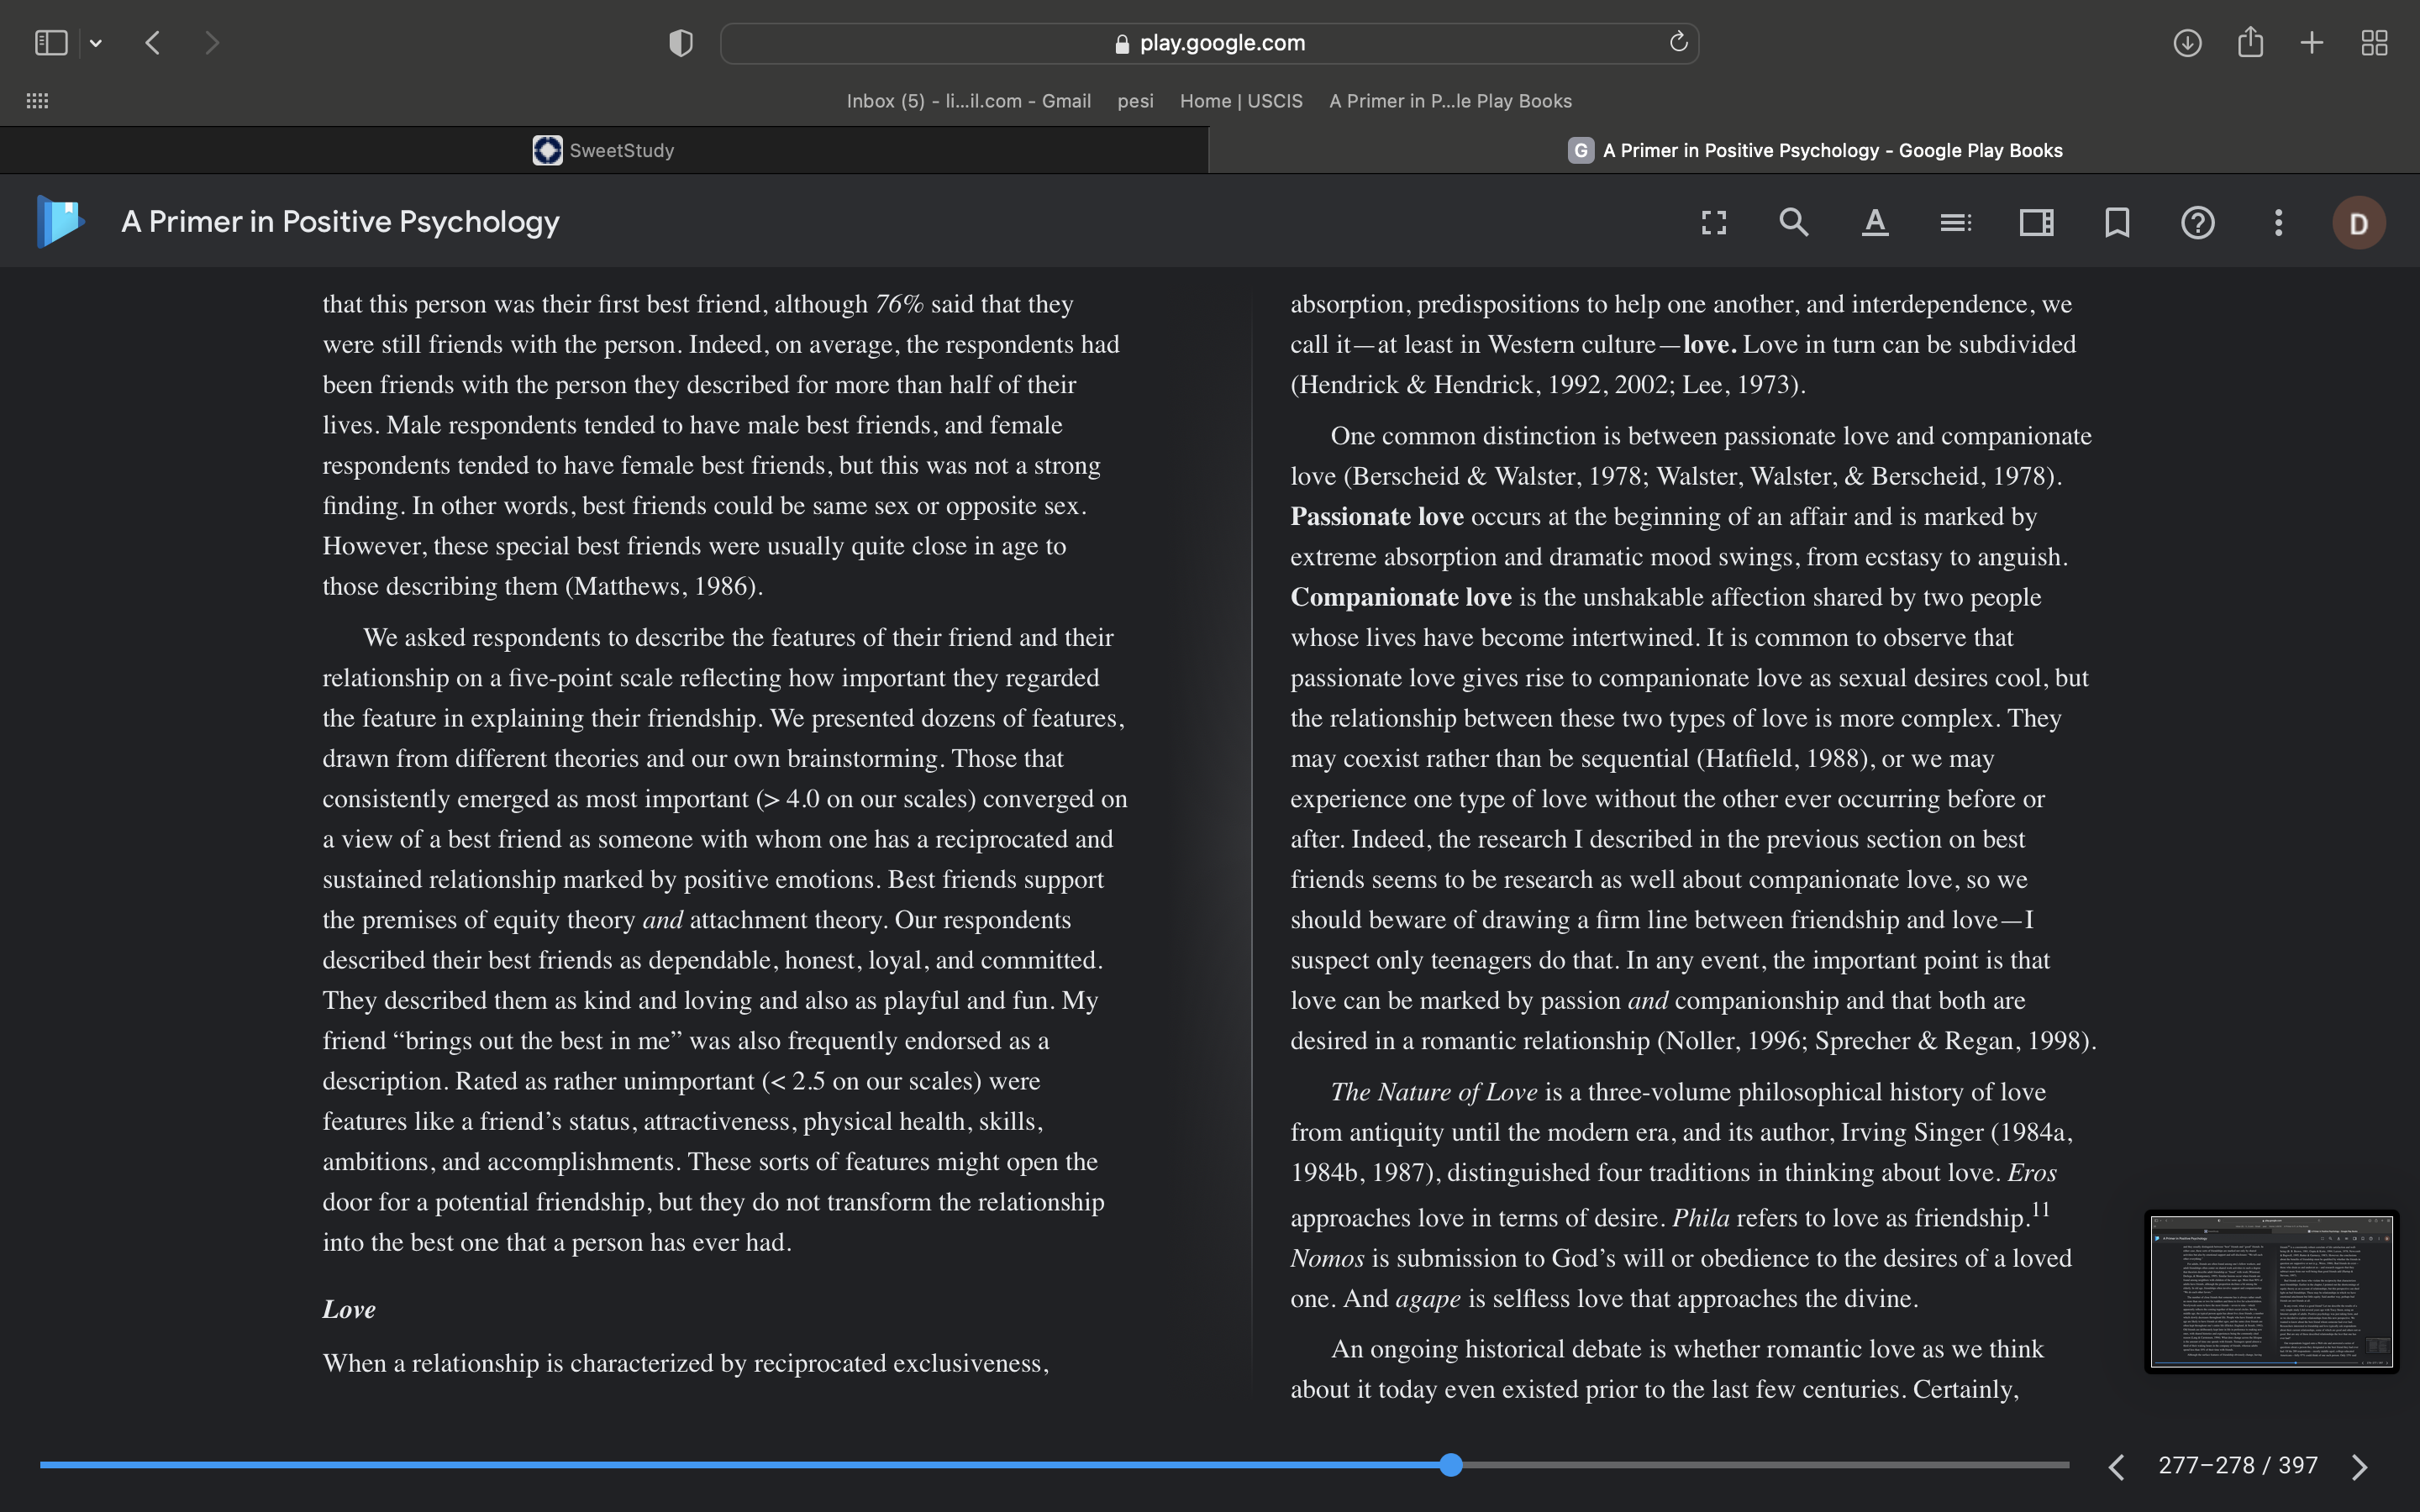
Task: Select the Google Play Books tab
Action: (1814, 150)
